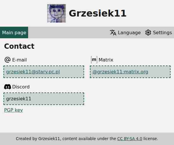The height and width of the screenshot is (145, 174).
Task: Click the Matrix label text
Action: point(106,60)
